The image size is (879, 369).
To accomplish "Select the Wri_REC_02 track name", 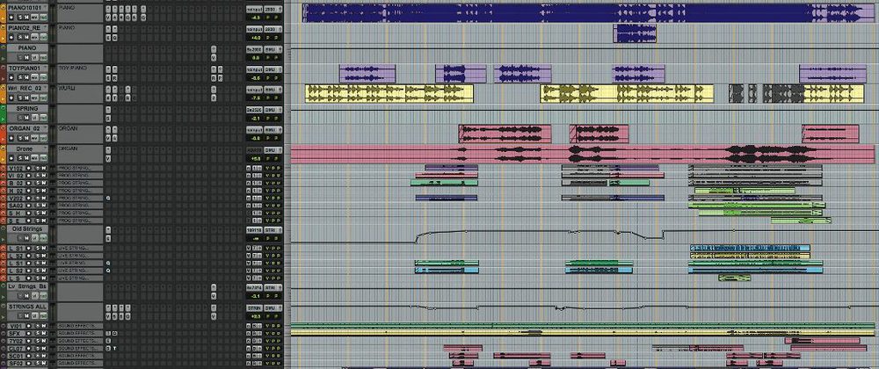I will pos(25,88).
